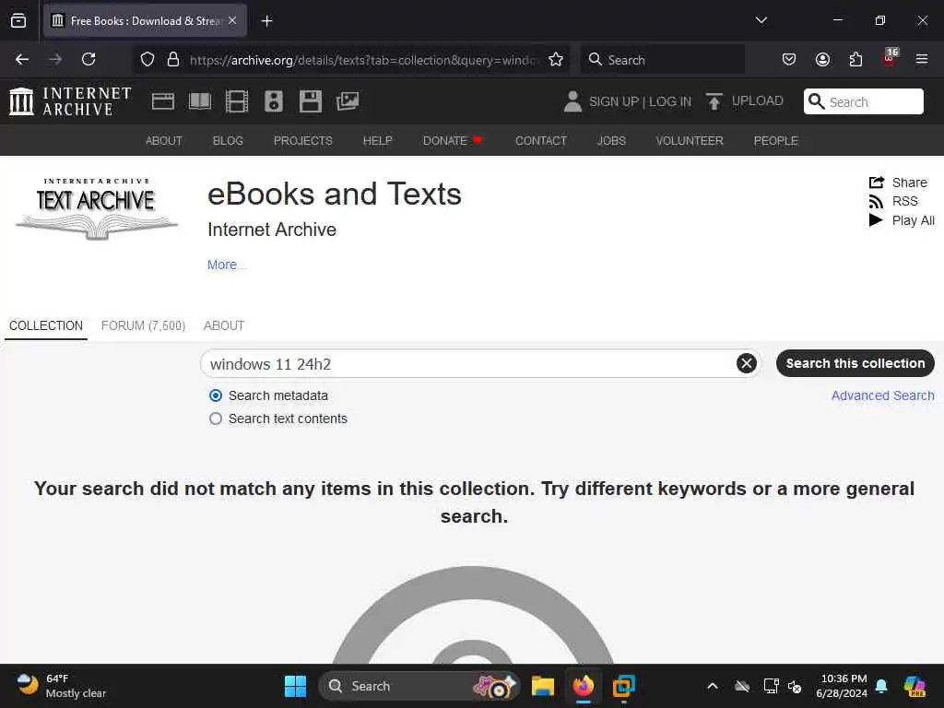Viewport: 944px width, 708px height.
Task: Open the Video film strip icon
Action: pos(237,101)
